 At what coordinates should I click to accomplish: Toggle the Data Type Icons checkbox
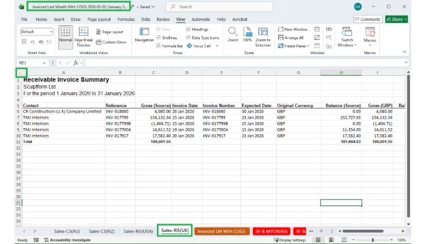188,38
